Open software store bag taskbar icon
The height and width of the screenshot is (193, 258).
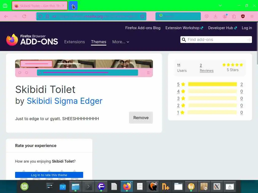(63, 187)
